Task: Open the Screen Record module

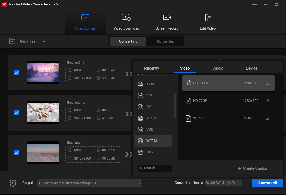Action: point(167,22)
